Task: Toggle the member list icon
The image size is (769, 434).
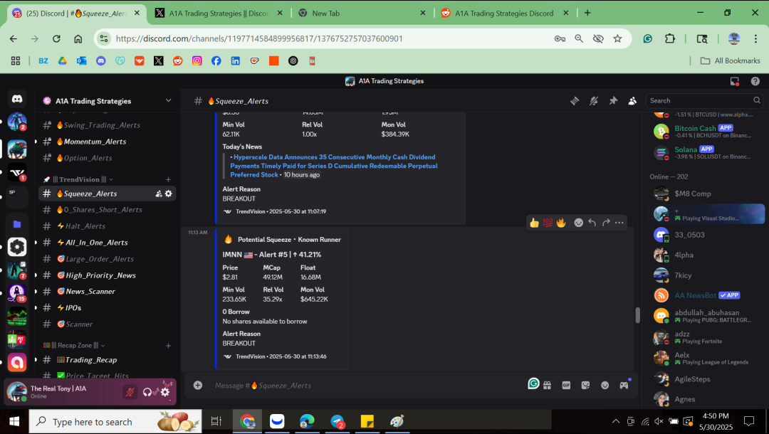Action: [632, 101]
